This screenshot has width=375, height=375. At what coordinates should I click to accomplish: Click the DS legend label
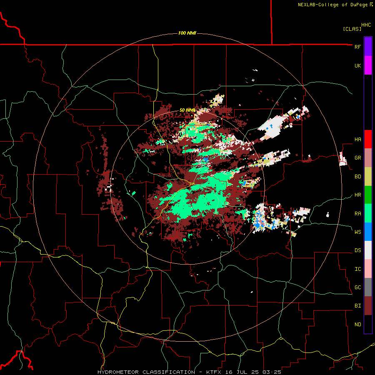pyautogui.click(x=357, y=250)
